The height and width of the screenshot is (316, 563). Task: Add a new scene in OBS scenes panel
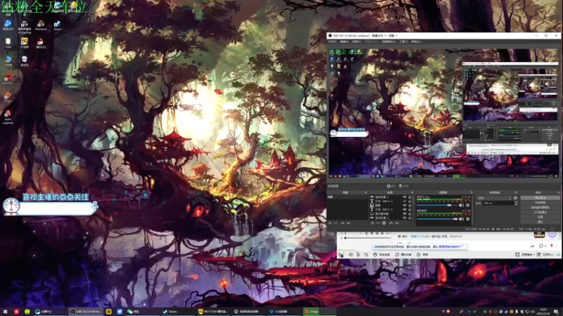[x=329, y=223]
